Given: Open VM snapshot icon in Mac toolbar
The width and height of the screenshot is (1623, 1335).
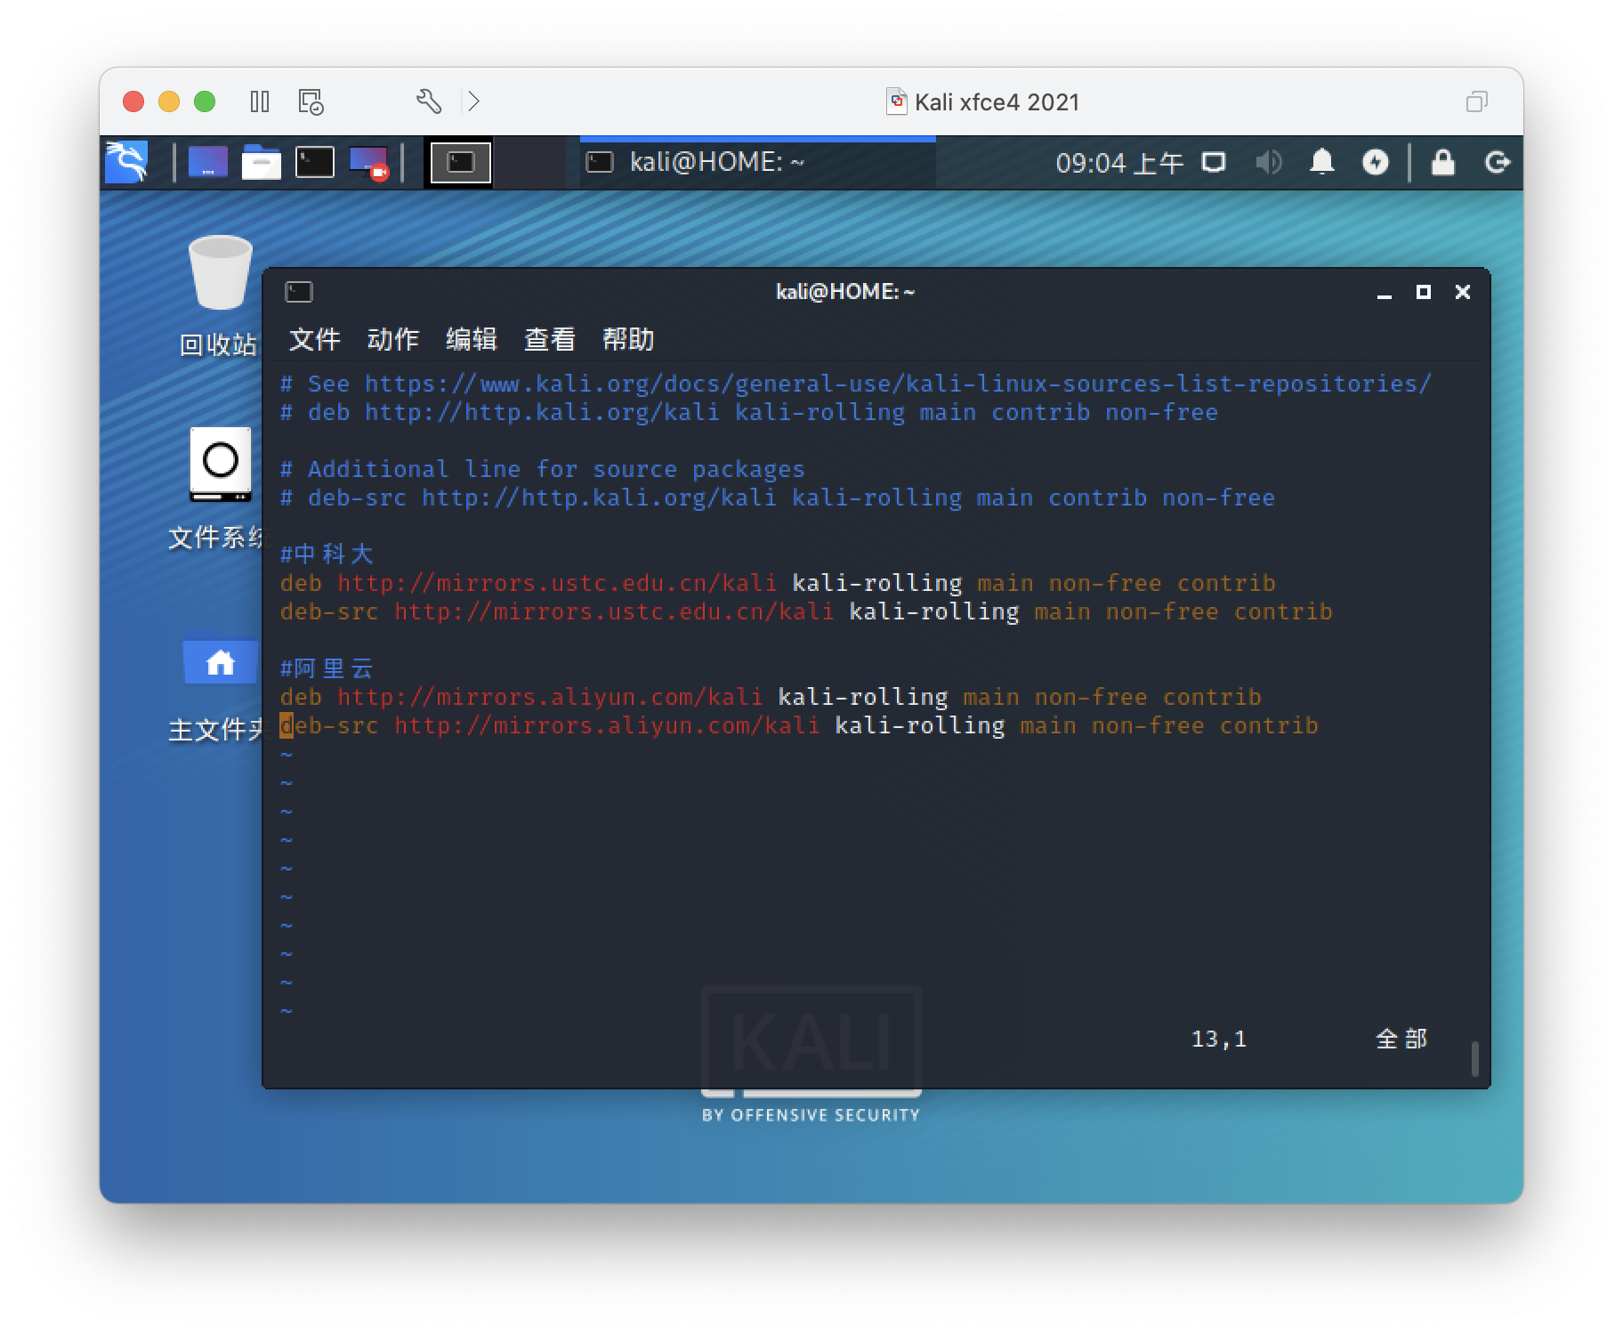Looking at the screenshot, I should point(311,101).
